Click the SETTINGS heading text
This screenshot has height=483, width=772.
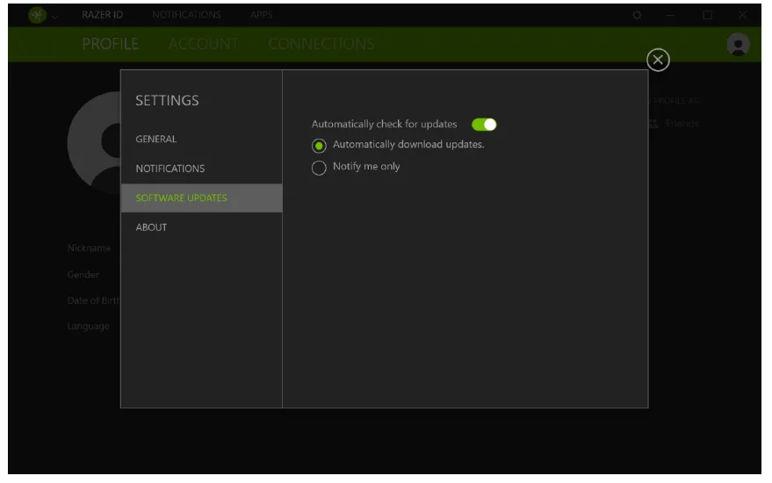168,100
